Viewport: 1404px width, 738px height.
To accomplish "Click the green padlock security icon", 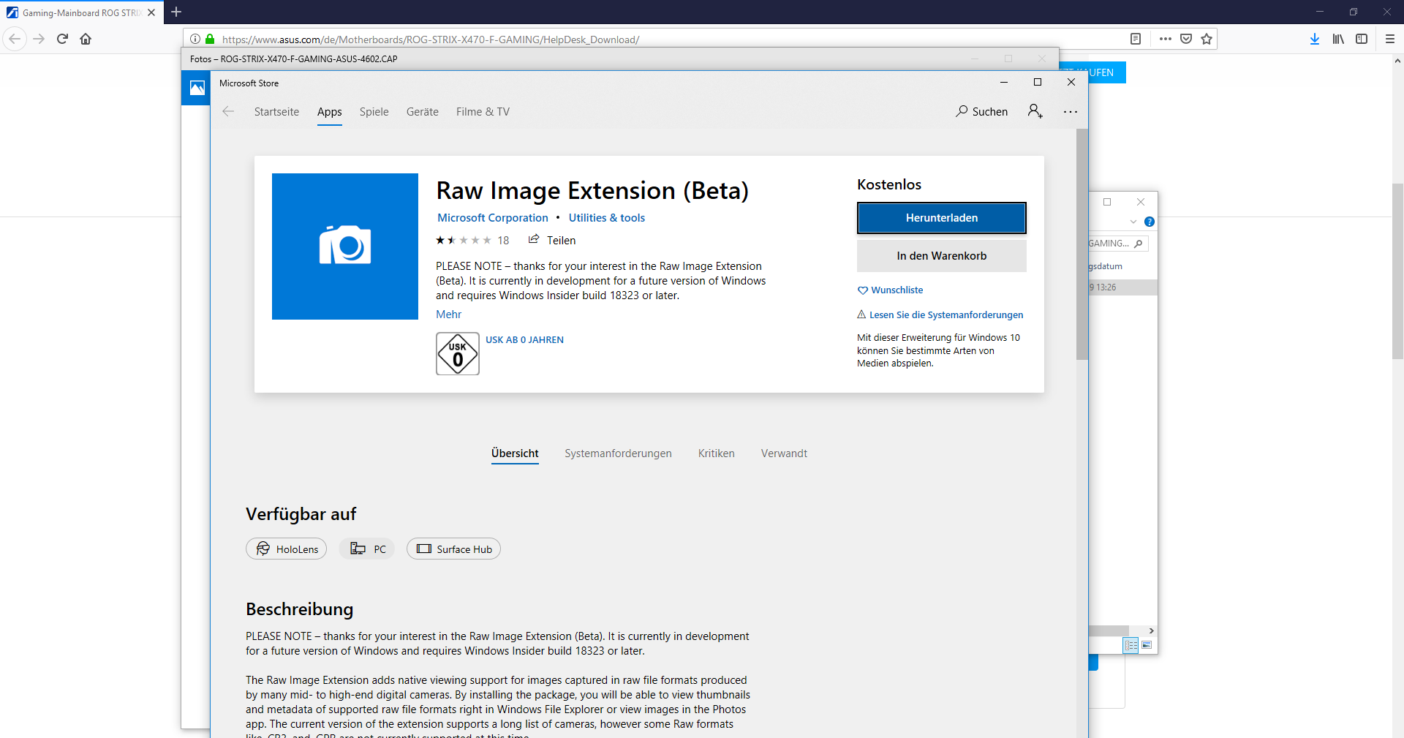I will pyautogui.click(x=210, y=39).
